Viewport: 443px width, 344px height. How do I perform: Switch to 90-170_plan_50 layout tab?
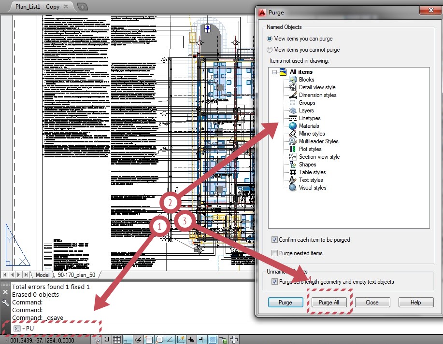(x=76, y=275)
